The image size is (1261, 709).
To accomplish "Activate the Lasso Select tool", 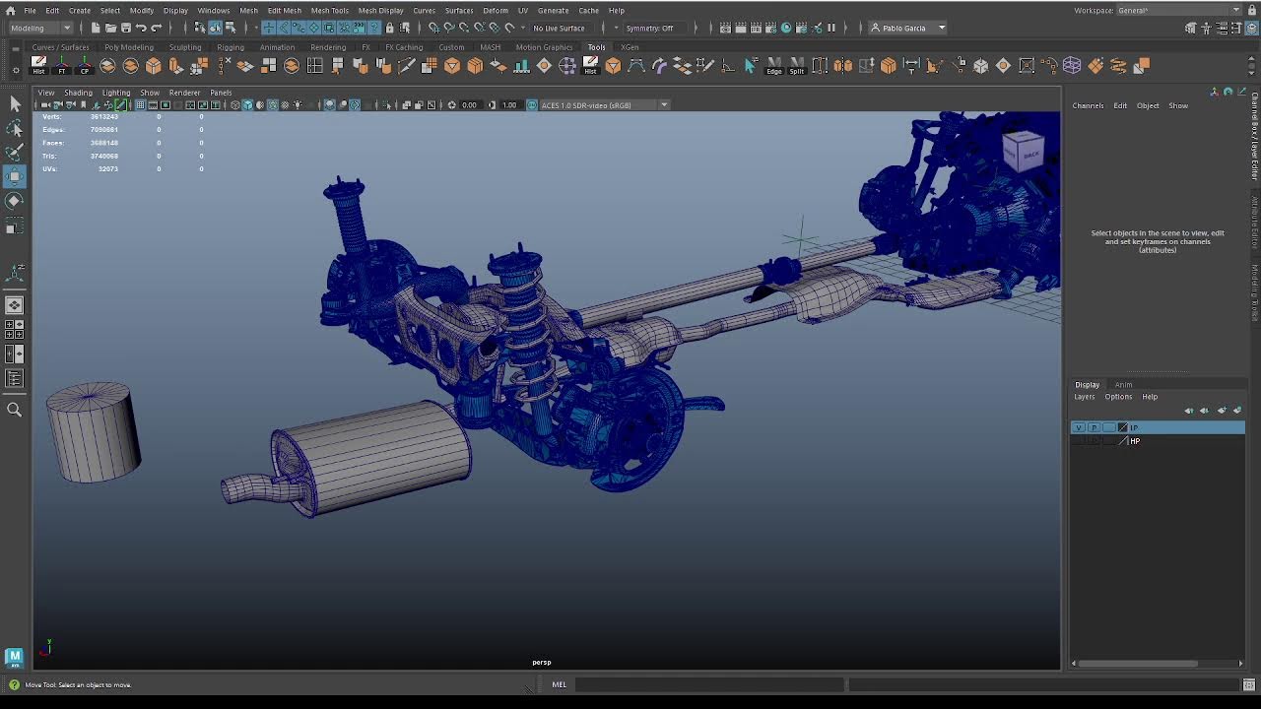I will click(x=15, y=128).
